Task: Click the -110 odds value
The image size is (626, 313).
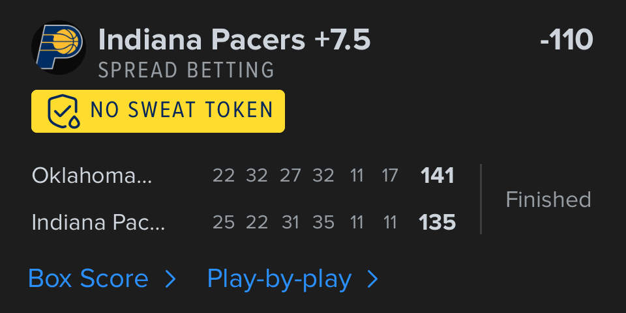Action: (x=566, y=40)
